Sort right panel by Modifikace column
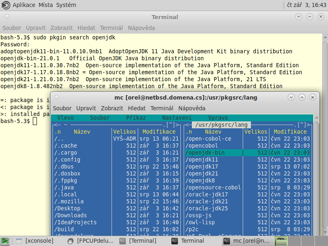Screen dimensions: 328x246 coord(290,132)
